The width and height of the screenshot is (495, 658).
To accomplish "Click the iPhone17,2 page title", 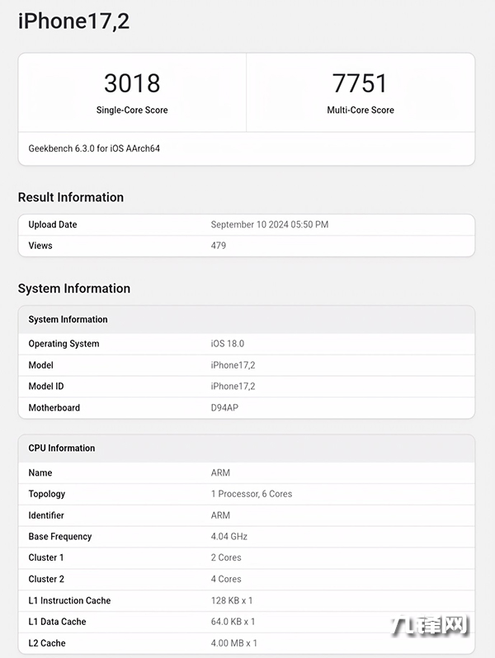I will [73, 21].
